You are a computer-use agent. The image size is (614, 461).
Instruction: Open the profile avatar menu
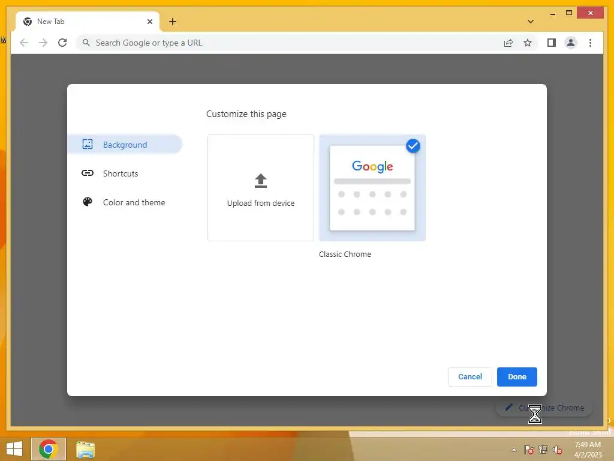[x=571, y=43]
